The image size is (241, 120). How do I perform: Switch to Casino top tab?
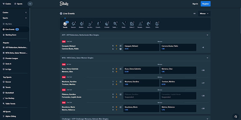pyautogui.click(x=7, y=4)
